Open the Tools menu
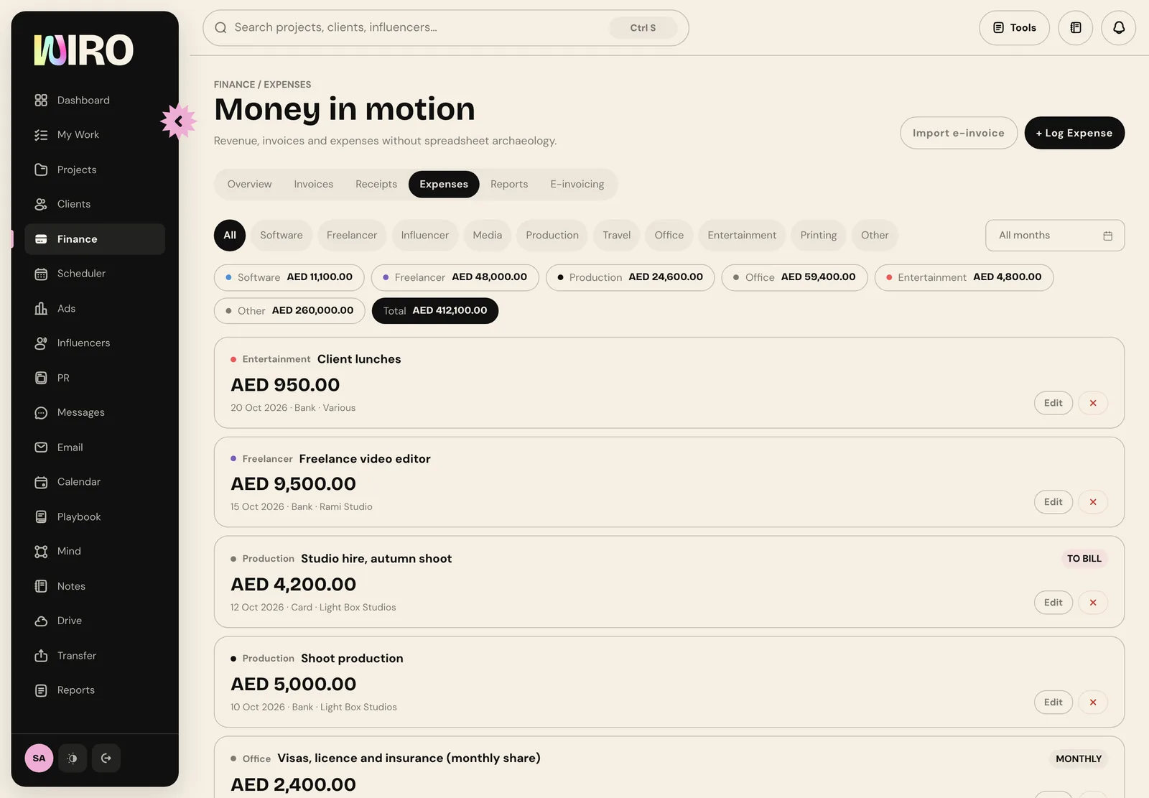The width and height of the screenshot is (1149, 798). 1015,28
